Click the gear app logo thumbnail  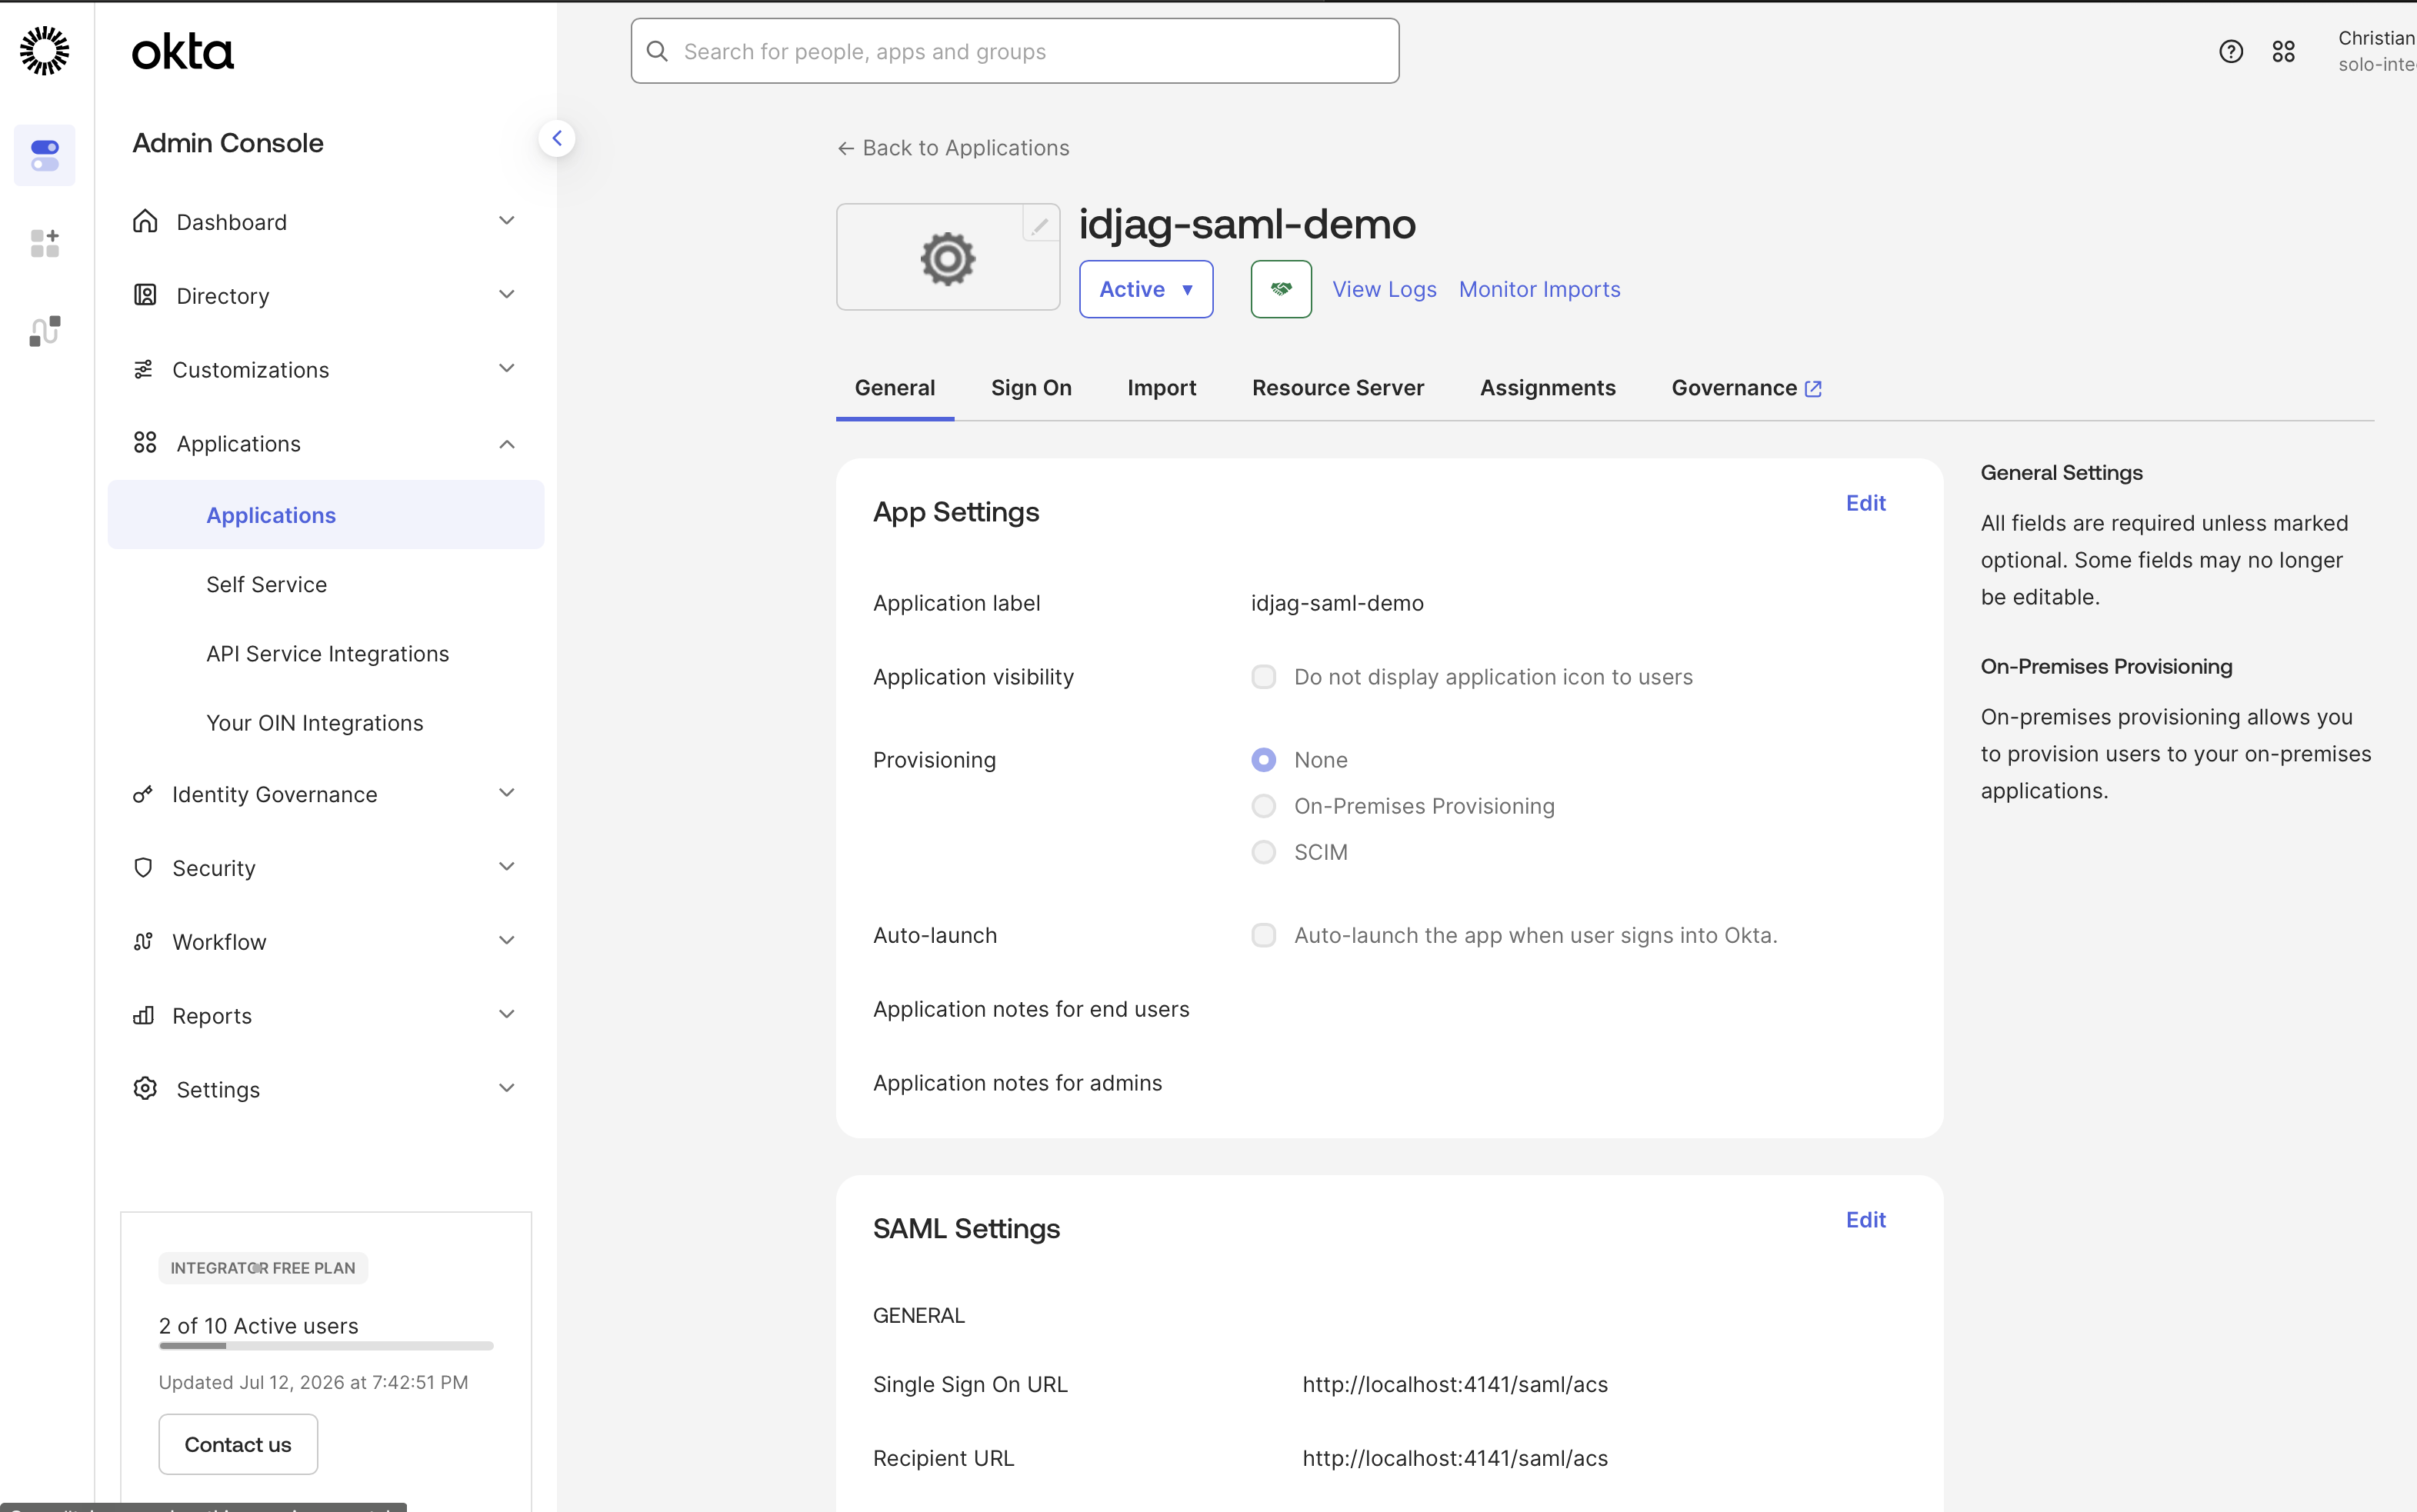(x=947, y=258)
